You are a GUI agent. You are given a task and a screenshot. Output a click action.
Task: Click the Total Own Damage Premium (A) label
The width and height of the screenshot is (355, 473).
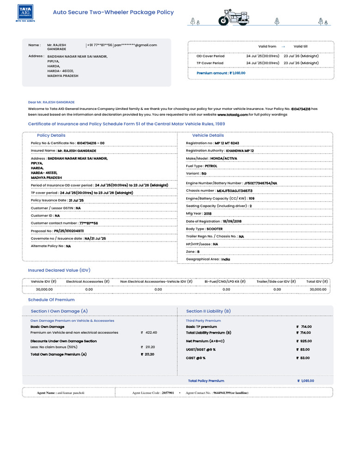coord(59,354)
